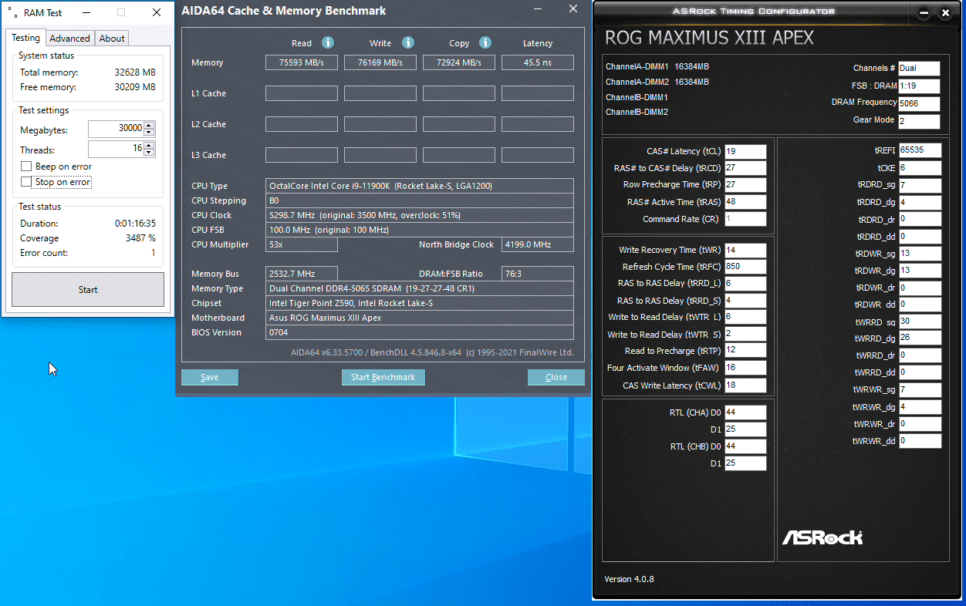Click the Read info icon in AIDA64
The height and width of the screenshot is (606, 966).
(x=328, y=43)
